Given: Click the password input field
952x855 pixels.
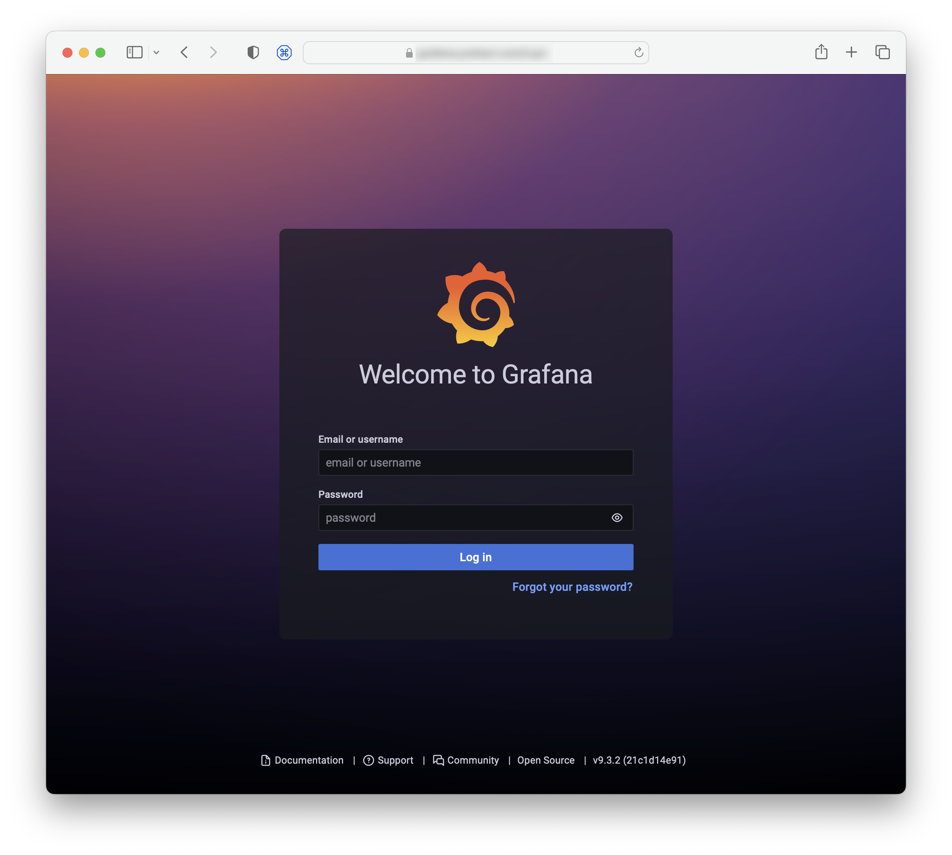Looking at the screenshot, I should pyautogui.click(x=475, y=518).
